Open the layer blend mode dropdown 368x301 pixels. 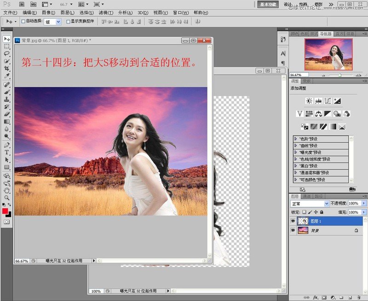[327, 203]
